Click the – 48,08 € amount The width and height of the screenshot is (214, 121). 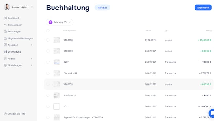coord(206,95)
